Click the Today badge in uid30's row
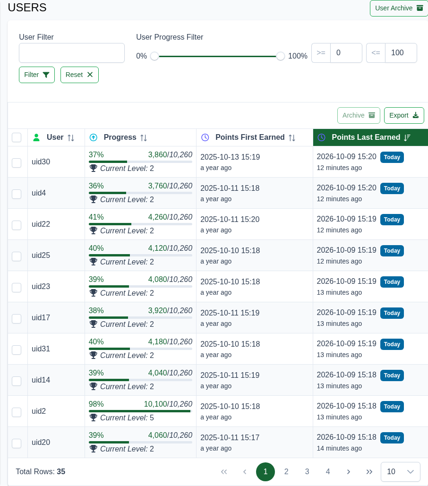 [392, 157]
